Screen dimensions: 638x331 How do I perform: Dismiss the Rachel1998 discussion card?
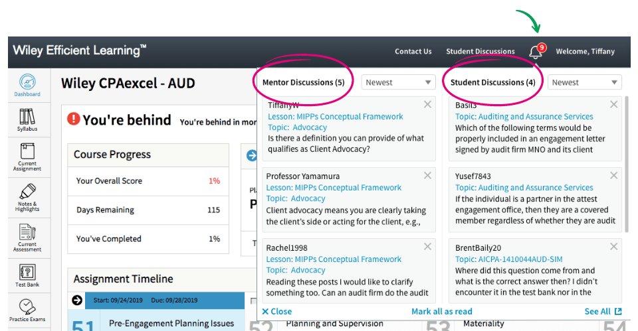[x=427, y=247]
